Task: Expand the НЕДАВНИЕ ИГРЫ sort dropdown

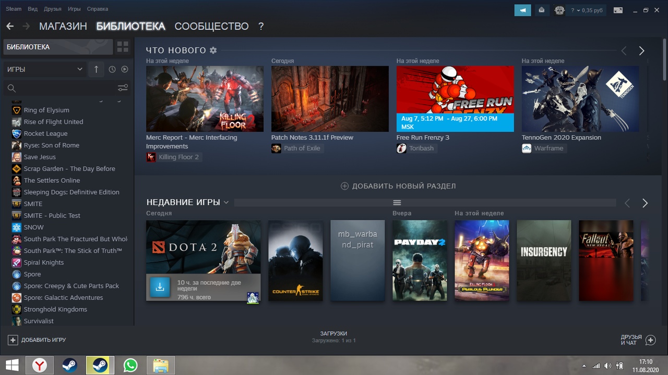Action: pyautogui.click(x=226, y=202)
